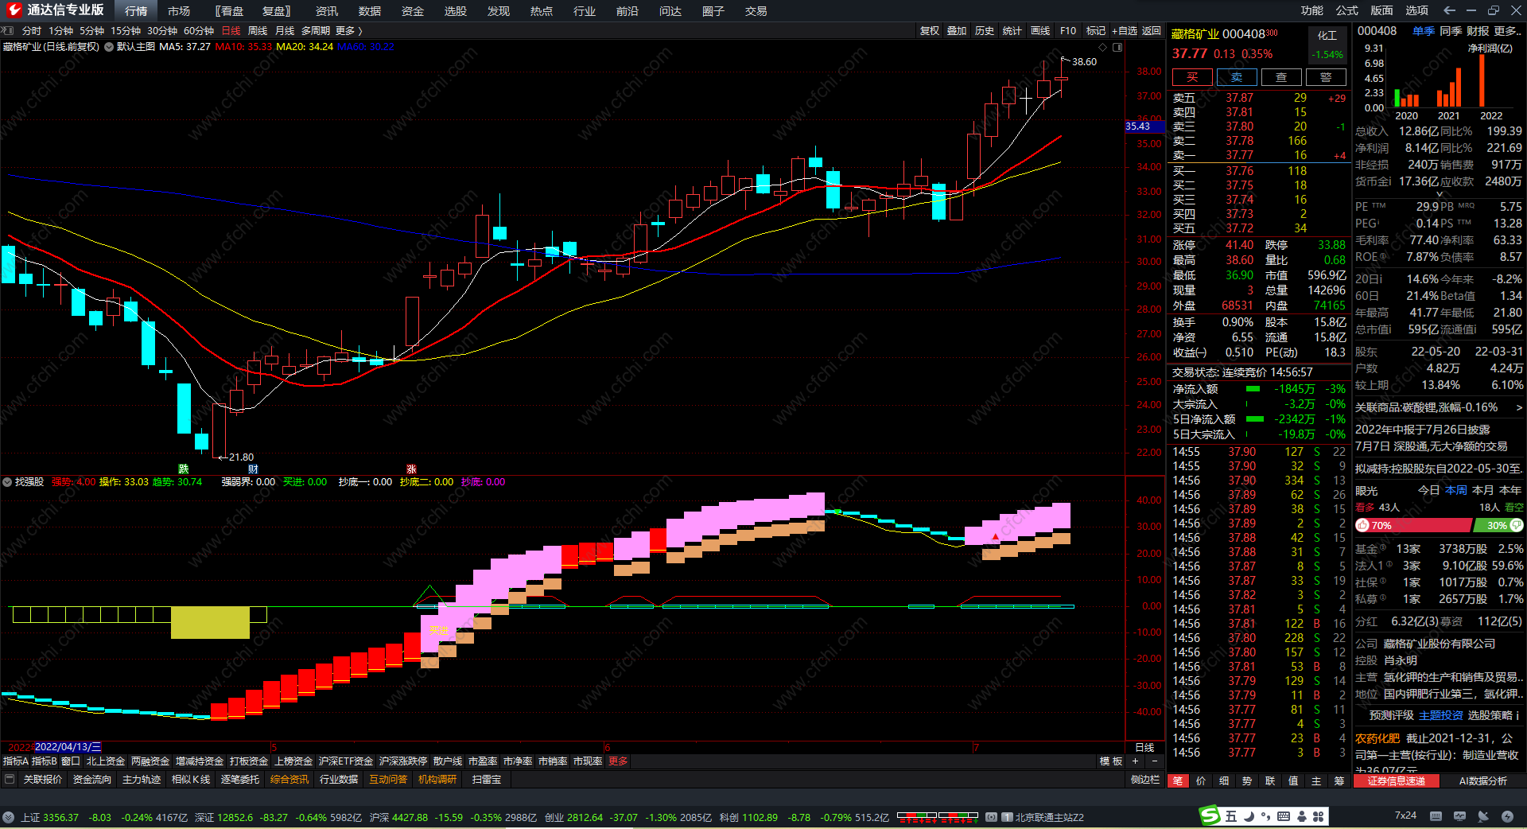Click the lightning icon in status bar
The width and height of the screenshot is (1527, 829).
[1507, 816]
